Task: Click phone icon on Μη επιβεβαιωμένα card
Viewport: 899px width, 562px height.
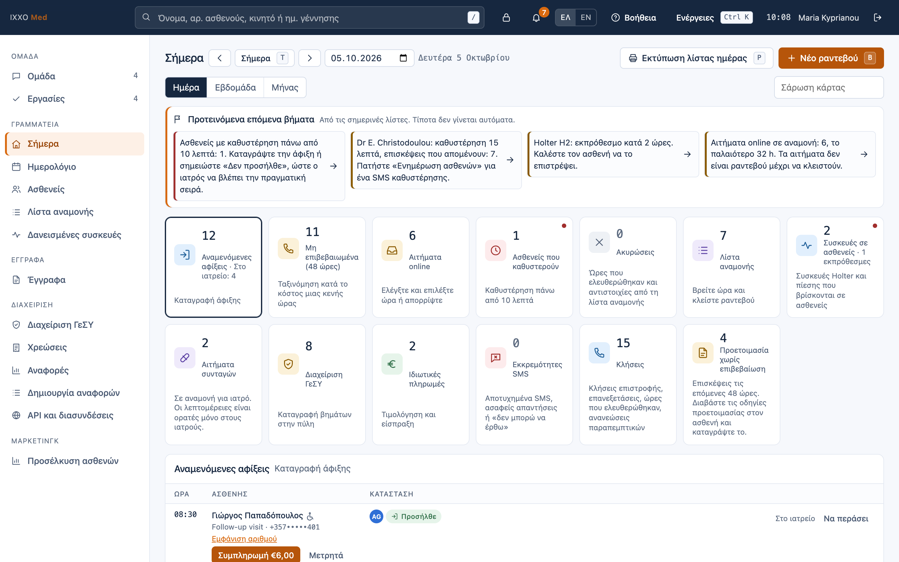Action: pyautogui.click(x=288, y=248)
